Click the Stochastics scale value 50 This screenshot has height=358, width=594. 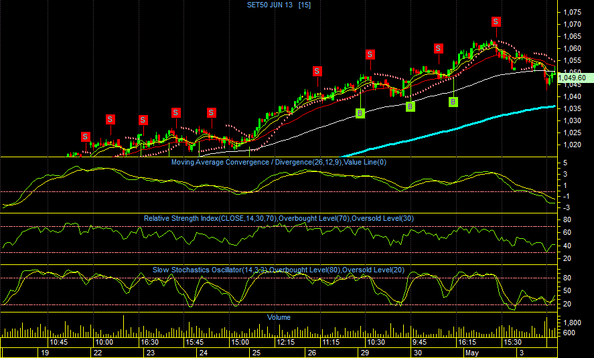pos(567,290)
